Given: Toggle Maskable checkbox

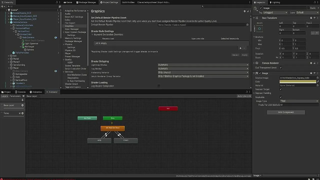Looking at the screenshot, I should click(280, 97).
